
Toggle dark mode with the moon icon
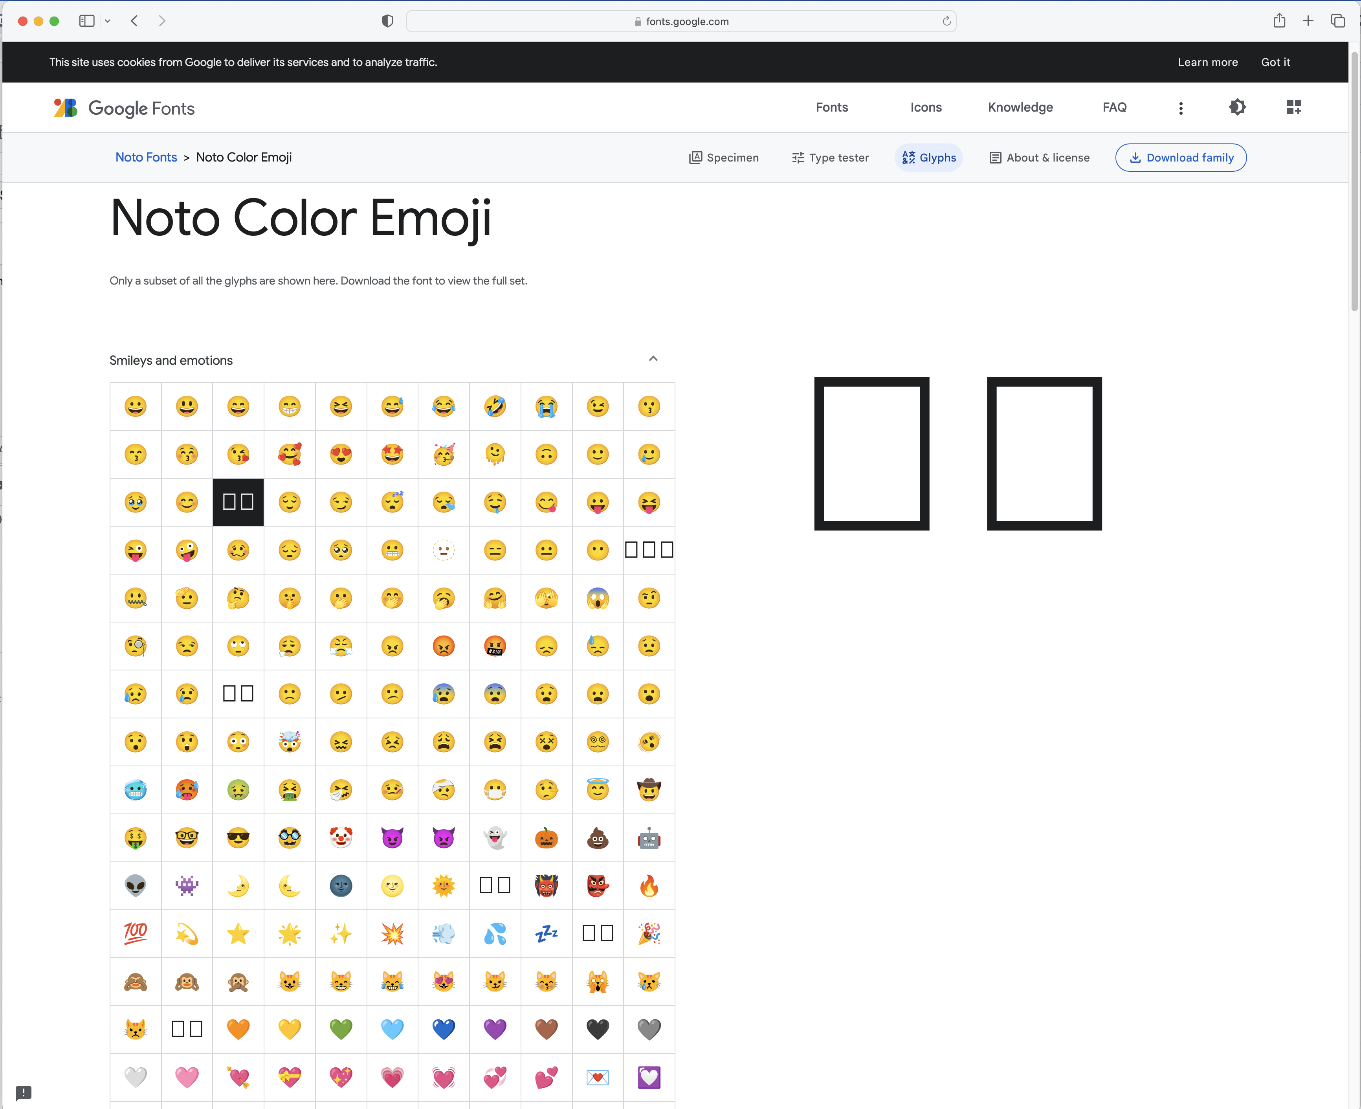[x=1237, y=107]
